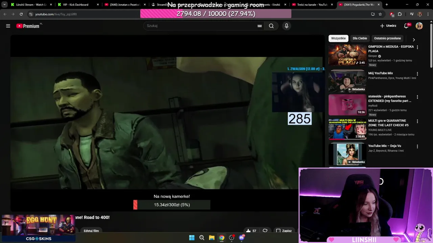433x243 pixels.
Task: Open the Windows Start menu
Action: (x=192, y=238)
